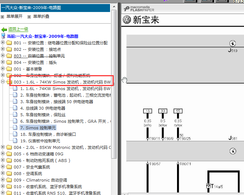Open page 4. 总线端 30 供电继电器
The image size is (244, 195).
43,108
